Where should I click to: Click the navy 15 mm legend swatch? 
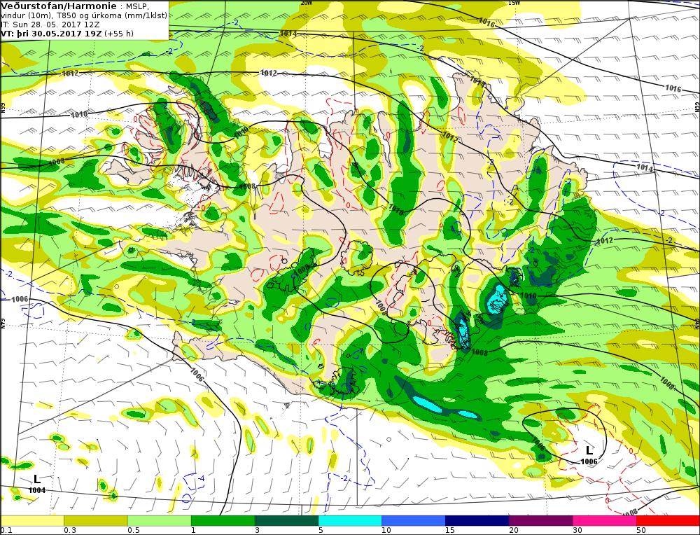[477, 520]
